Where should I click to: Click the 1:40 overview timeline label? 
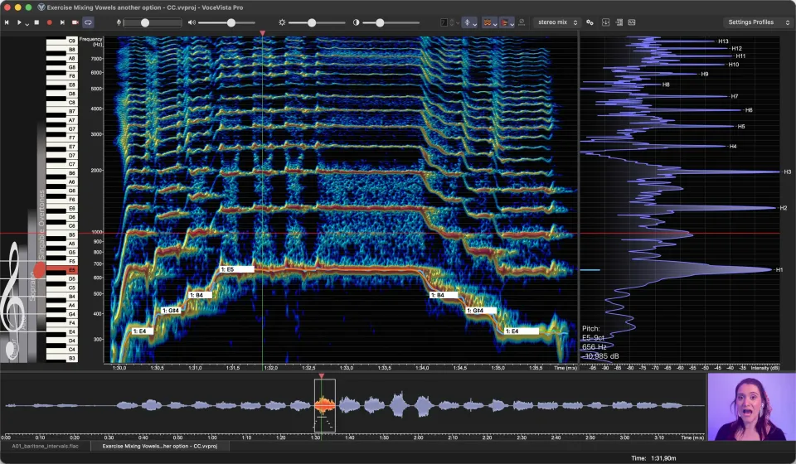tap(350, 437)
